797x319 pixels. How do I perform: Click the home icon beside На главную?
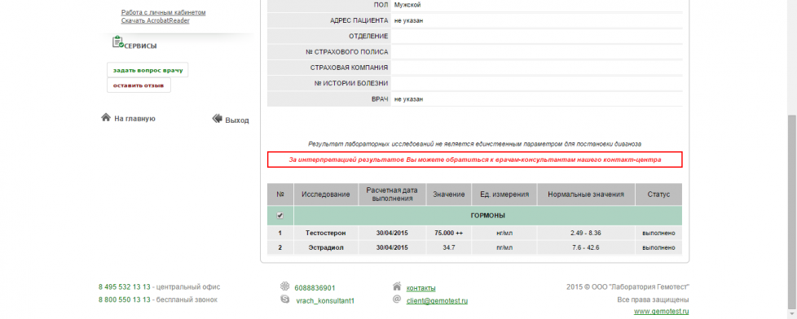106,117
